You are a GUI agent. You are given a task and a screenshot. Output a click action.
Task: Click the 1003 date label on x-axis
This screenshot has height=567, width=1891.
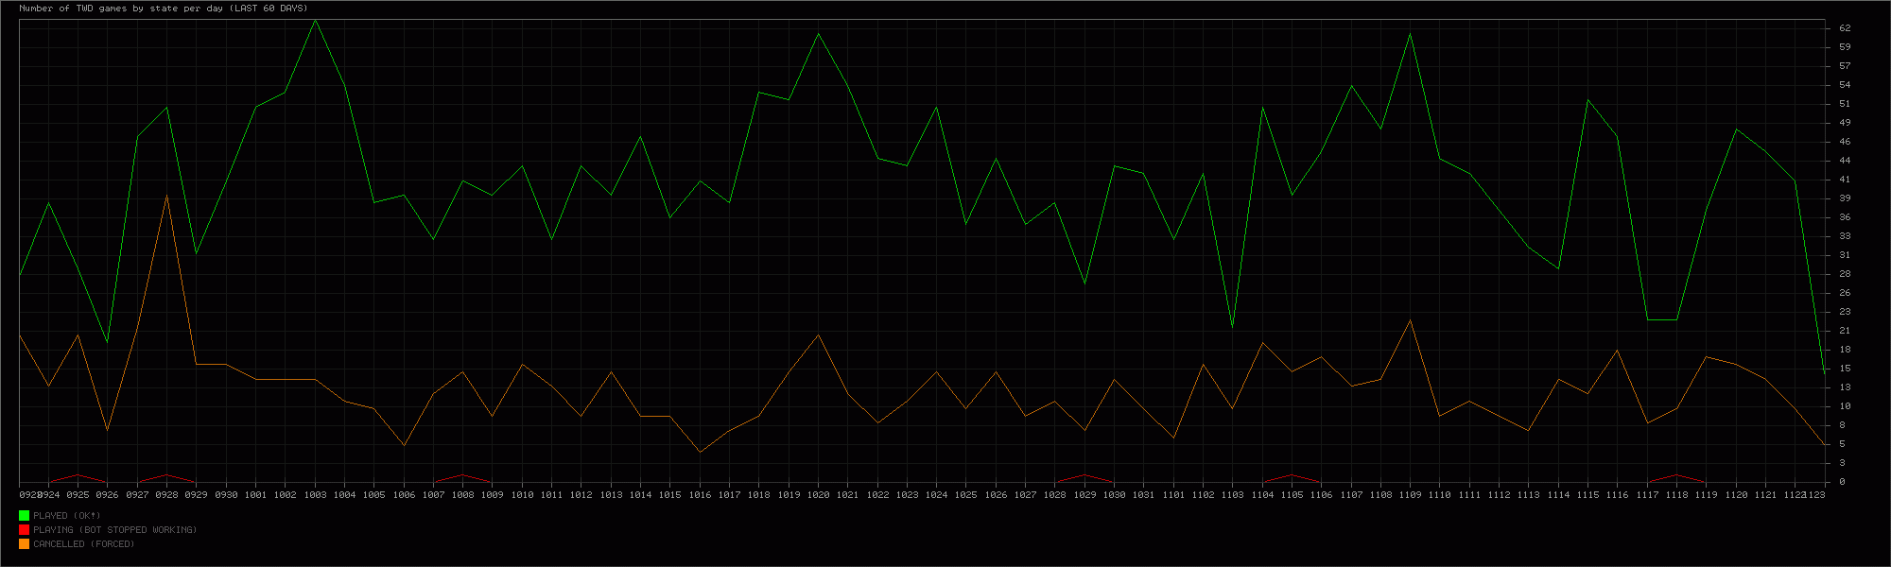[x=315, y=495]
